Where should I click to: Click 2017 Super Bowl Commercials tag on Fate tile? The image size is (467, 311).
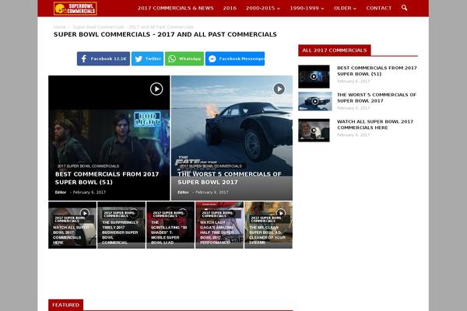pos(211,166)
